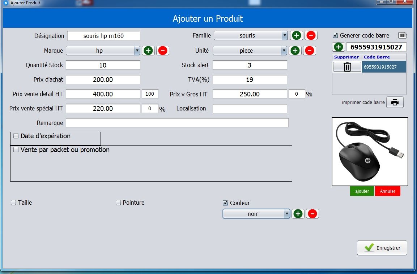417x274 pixels.
Task: Add a new Unité with green plus
Action: 295,51
